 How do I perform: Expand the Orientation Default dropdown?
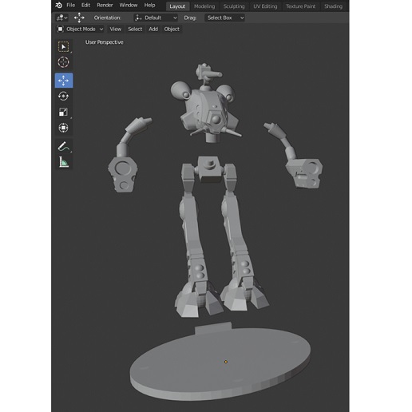click(x=156, y=18)
